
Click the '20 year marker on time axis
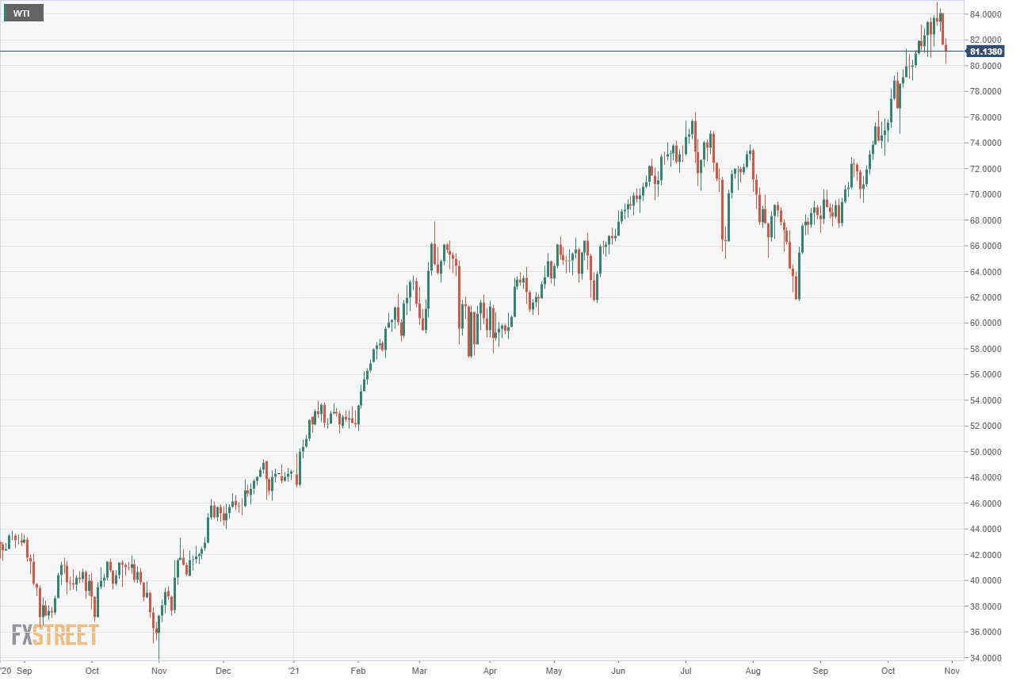(6, 671)
